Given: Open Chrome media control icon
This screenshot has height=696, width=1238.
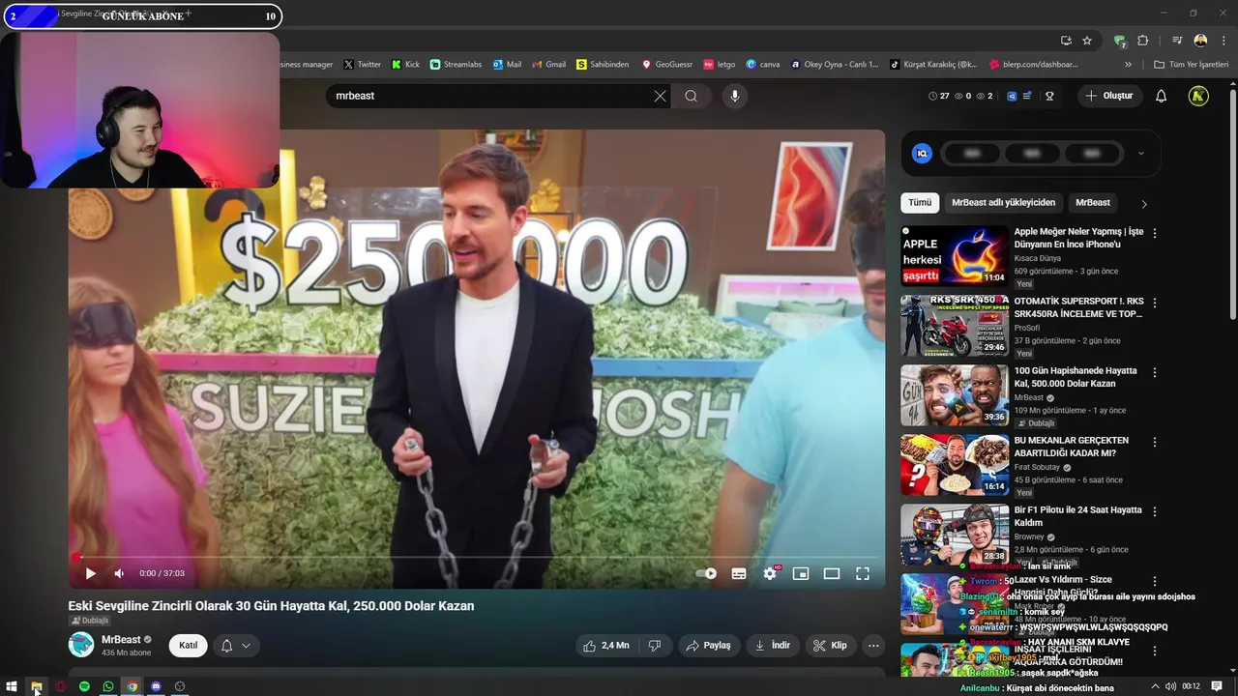Looking at the screenshot, I should [x=1177, y=41].
